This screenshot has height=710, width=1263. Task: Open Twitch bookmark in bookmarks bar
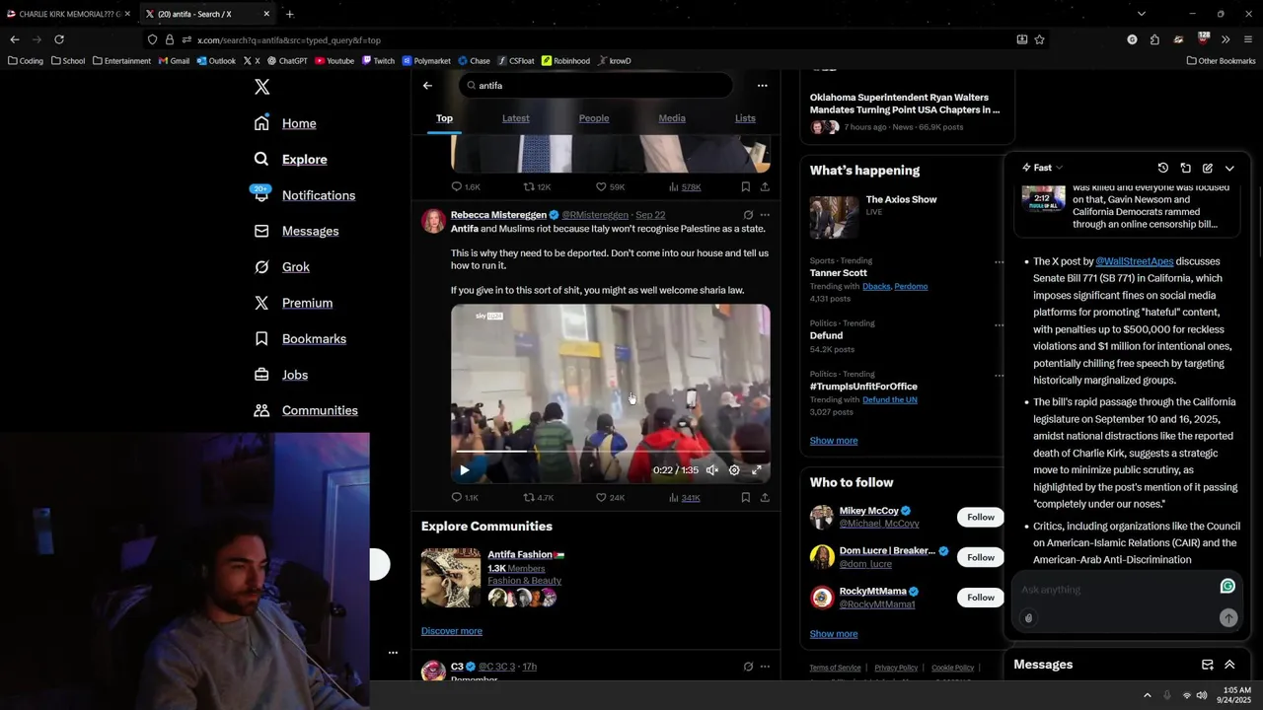(378, 61)
